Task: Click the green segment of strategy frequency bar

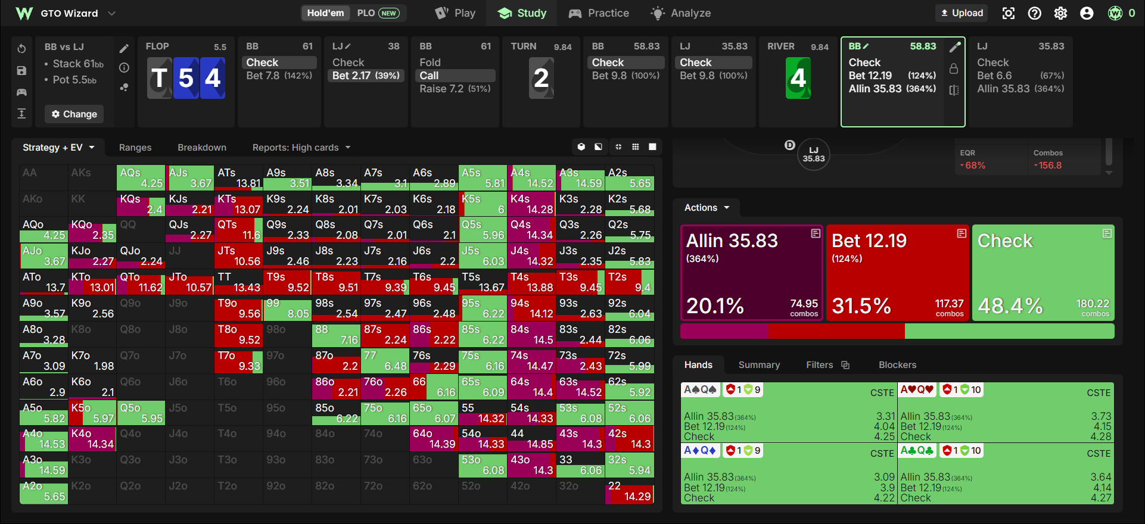Action: pos(1009,331)
